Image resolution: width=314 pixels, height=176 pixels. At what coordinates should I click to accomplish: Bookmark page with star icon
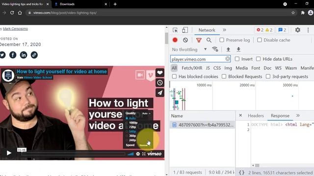(x=293, y=13)
